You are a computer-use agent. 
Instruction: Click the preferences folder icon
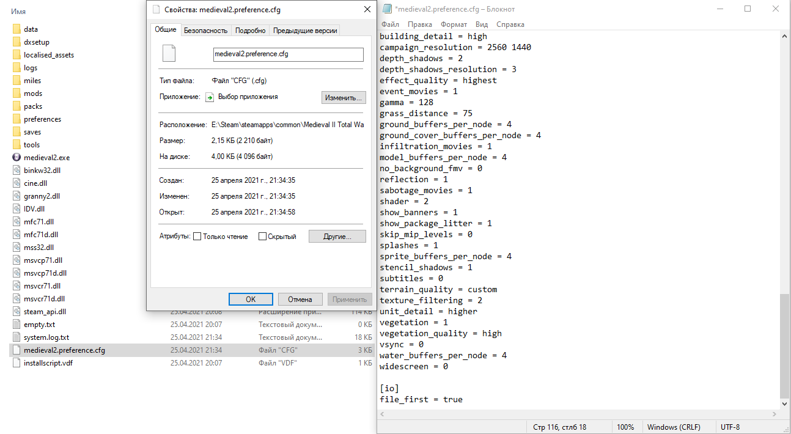coord(17,119)
